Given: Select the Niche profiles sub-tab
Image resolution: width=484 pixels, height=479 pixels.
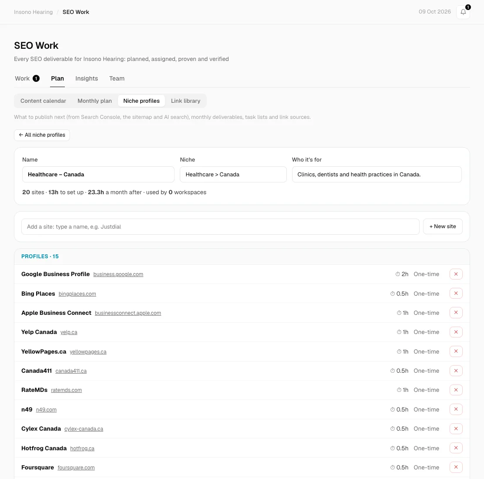Looking at the screenshot, I should pos(141,101).
